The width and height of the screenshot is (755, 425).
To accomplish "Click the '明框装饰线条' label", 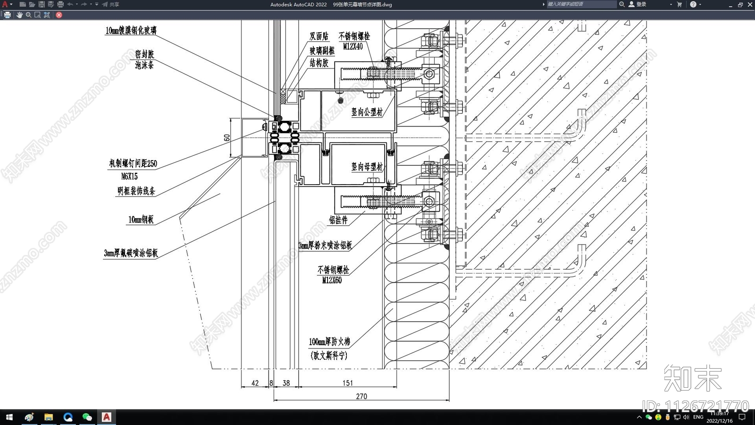I will (136, 191).
